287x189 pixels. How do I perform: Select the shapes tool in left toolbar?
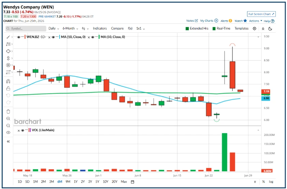8,51
